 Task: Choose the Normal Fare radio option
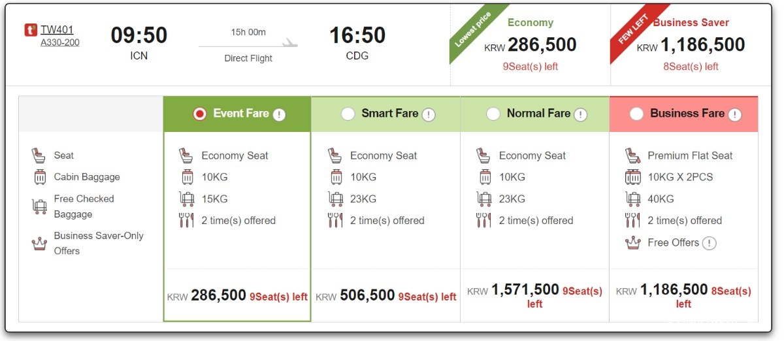coord(493,114)
